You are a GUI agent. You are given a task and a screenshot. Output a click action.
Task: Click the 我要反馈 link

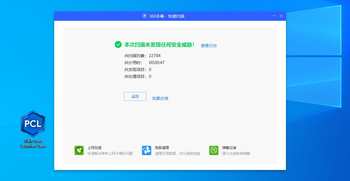160,98
